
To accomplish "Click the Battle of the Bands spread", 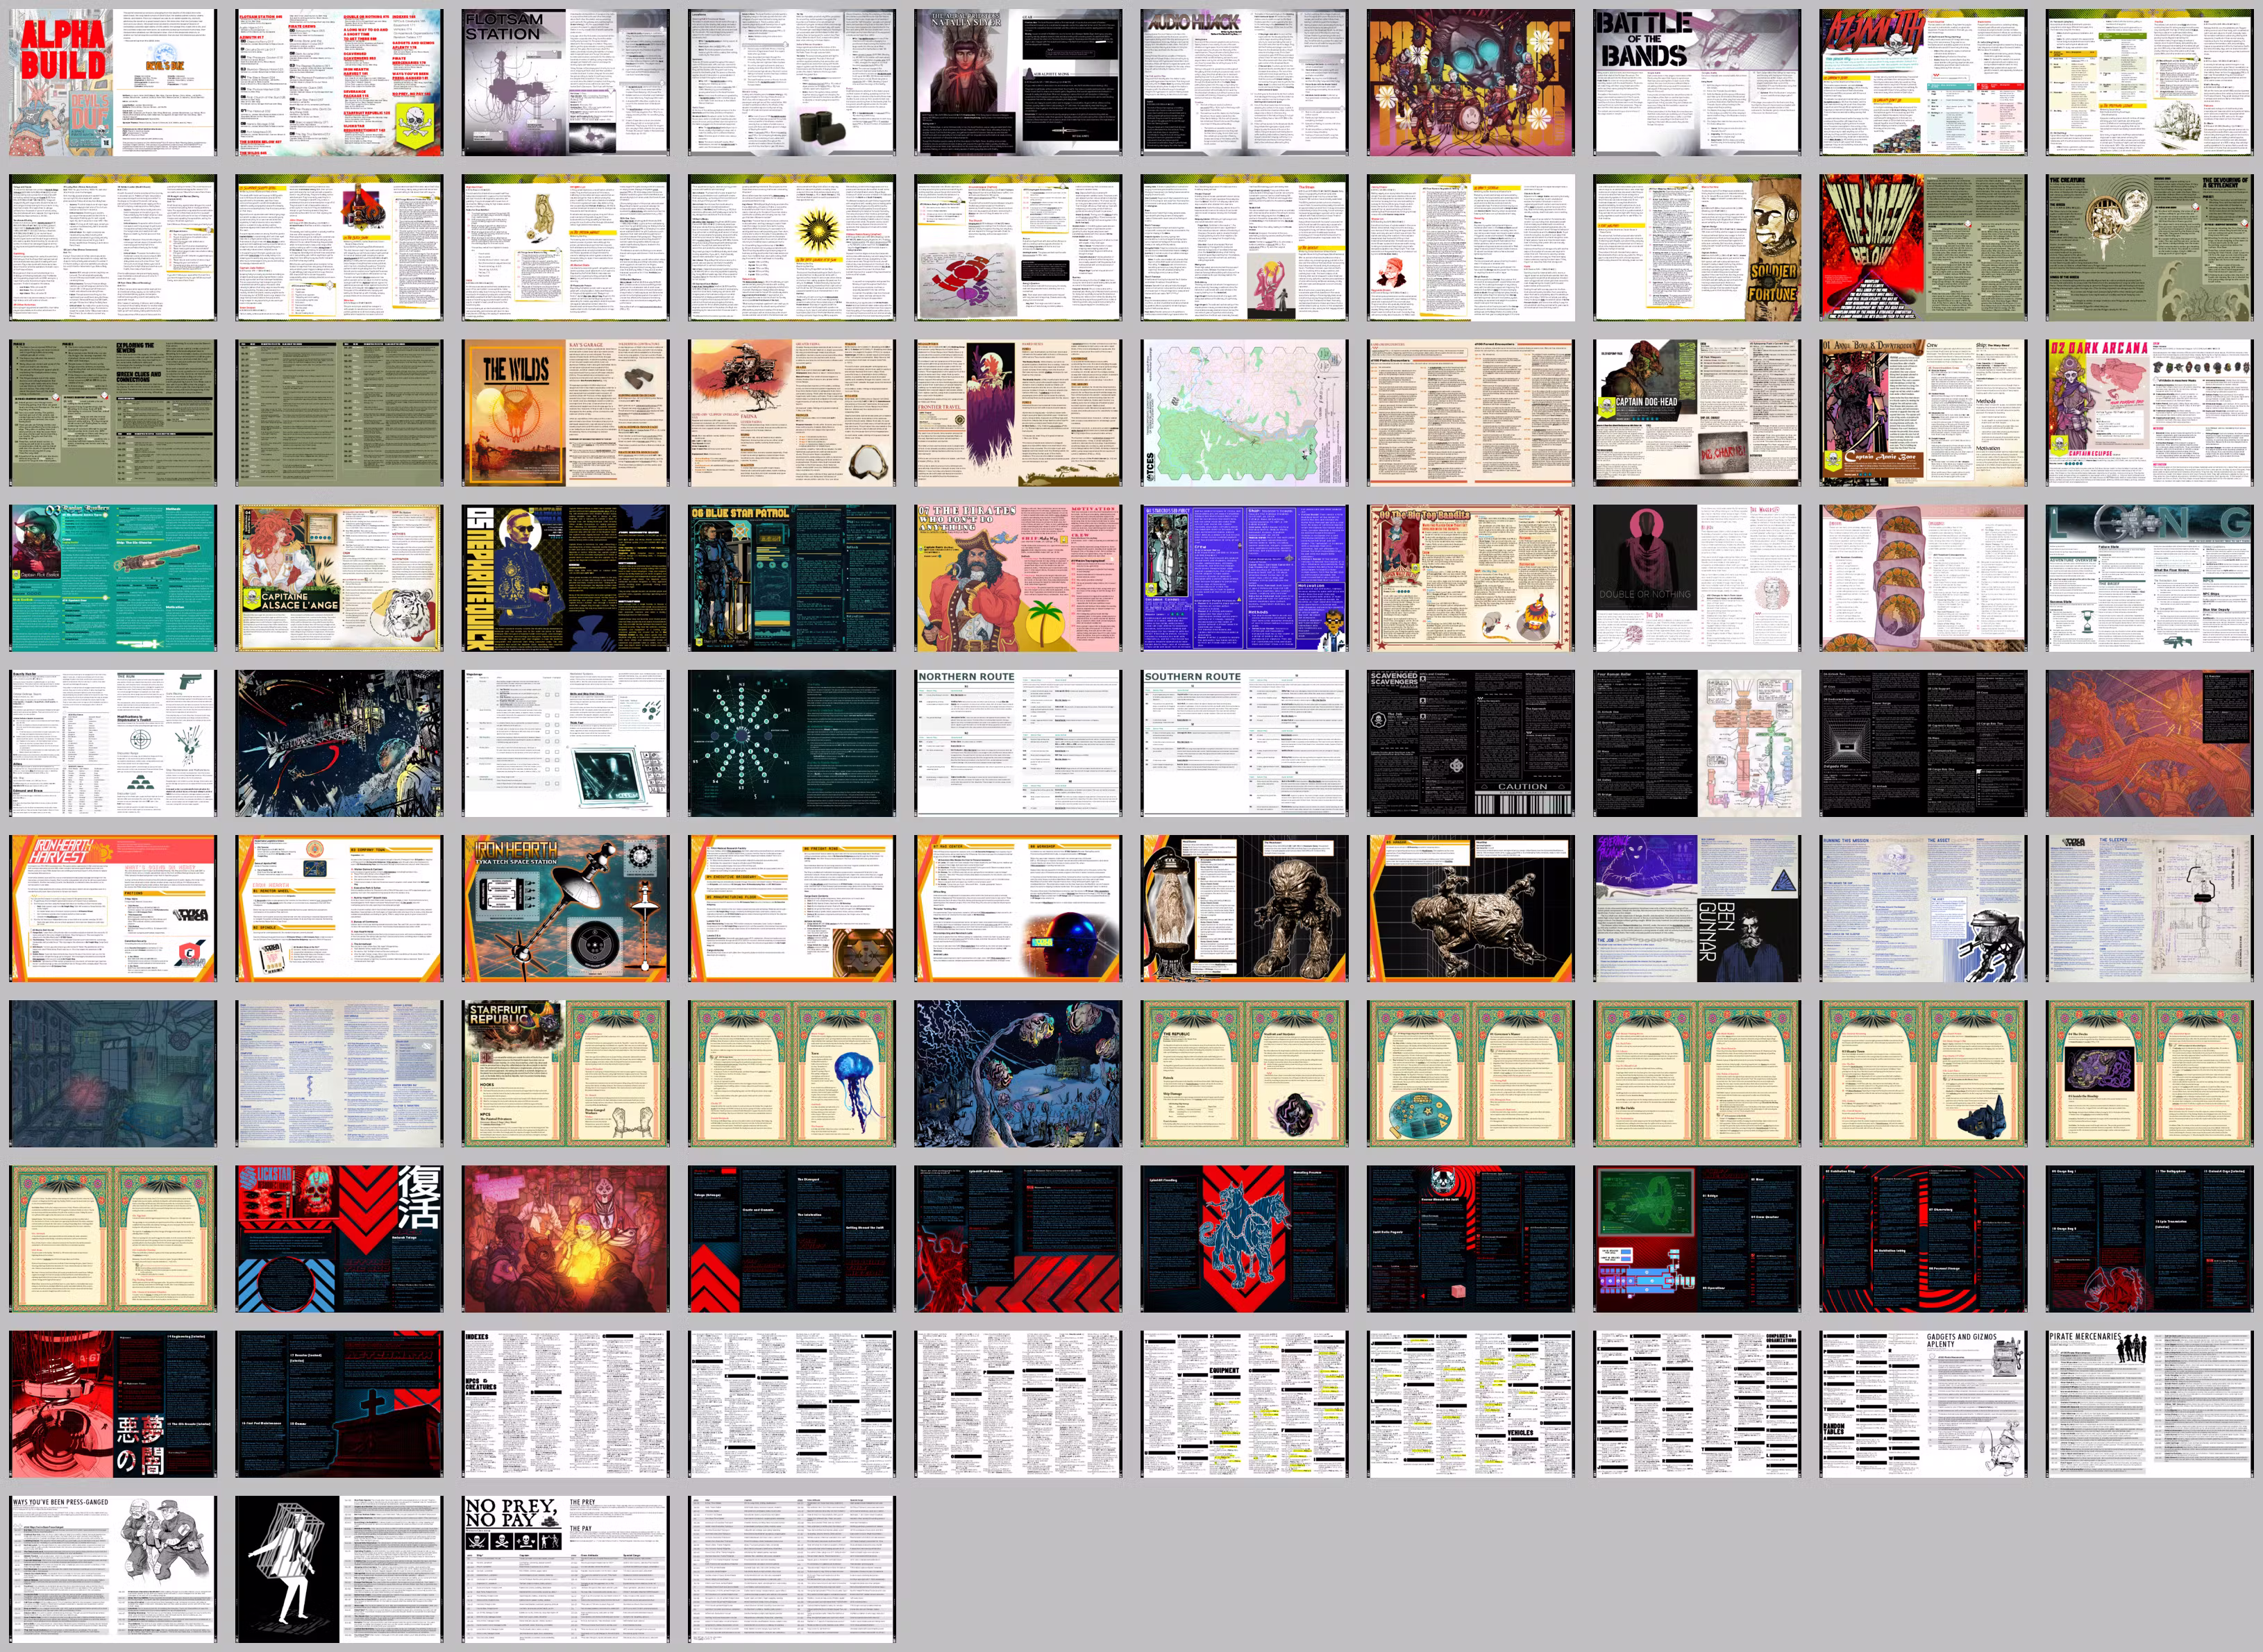I will 1696,82.
